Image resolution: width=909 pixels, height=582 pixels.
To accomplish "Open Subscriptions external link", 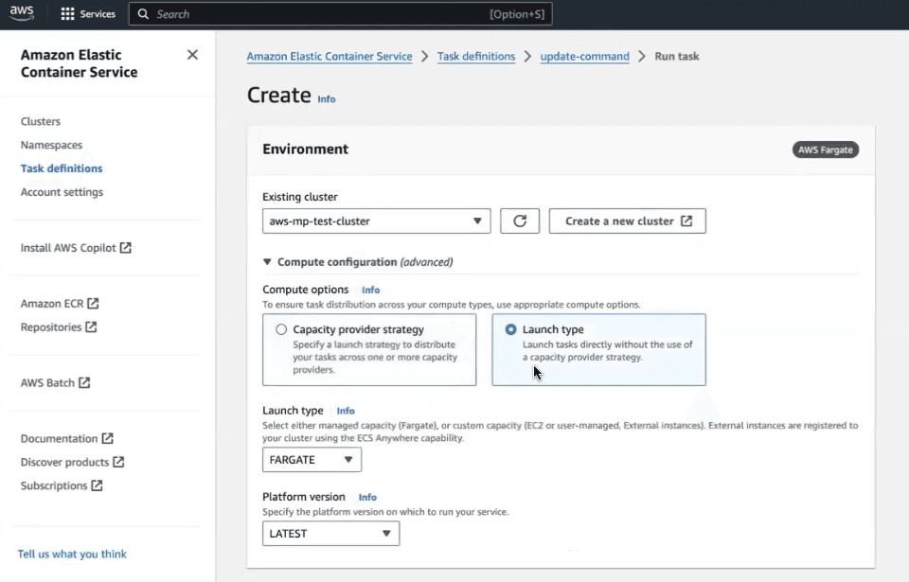I will (62, 486).
